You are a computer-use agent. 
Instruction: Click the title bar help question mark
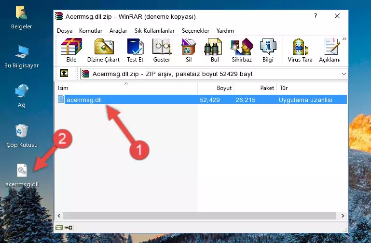coord(316,16)
